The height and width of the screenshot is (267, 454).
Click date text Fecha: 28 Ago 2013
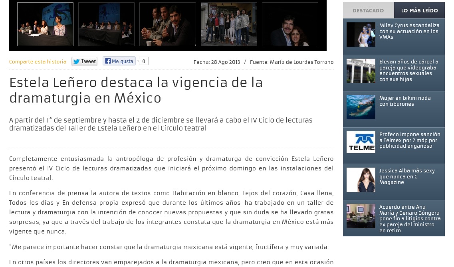coord(216,62)
